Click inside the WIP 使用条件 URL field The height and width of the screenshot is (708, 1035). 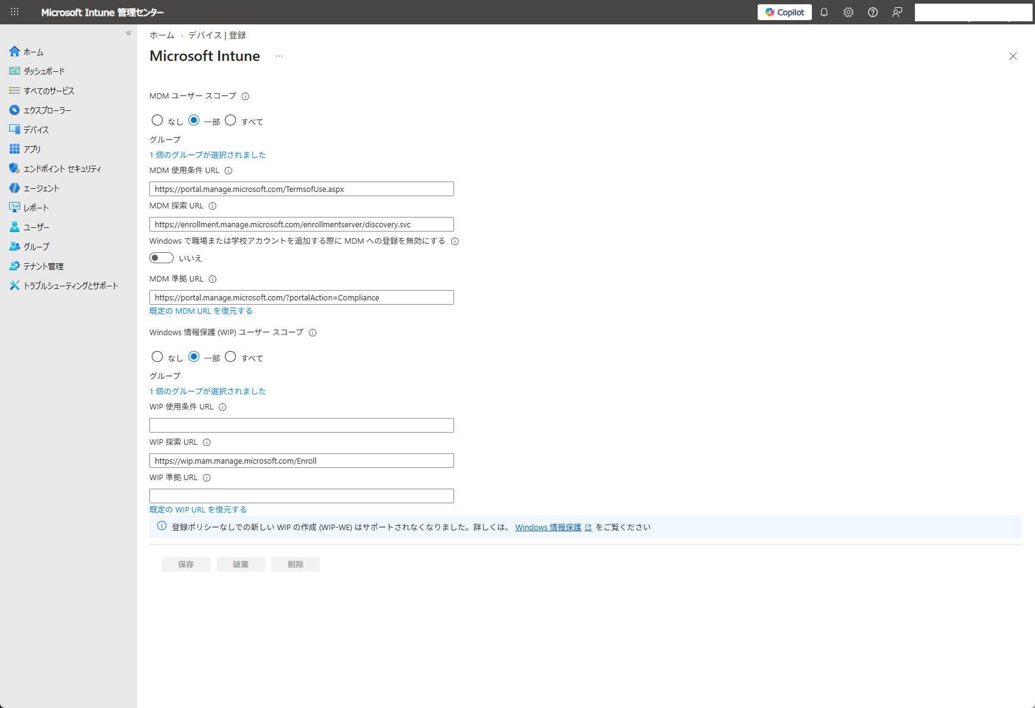[301, 425]
